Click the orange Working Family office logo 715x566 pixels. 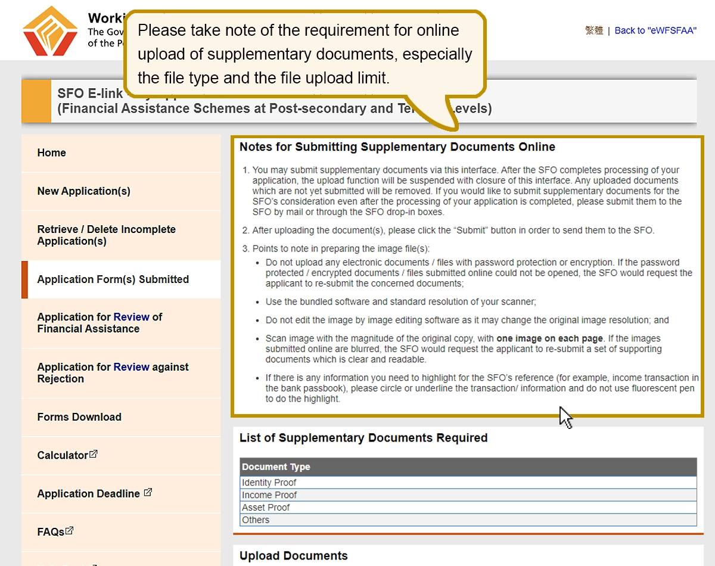(50, 31)
